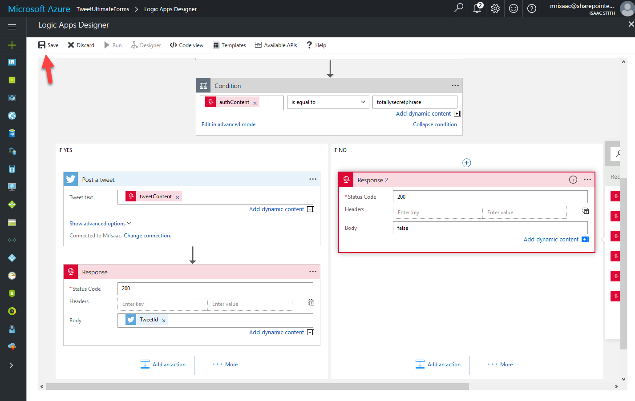The image size is (635, 401).
Task: Add dynamic content under Tweet text
Action: click(x=281, y=209)
